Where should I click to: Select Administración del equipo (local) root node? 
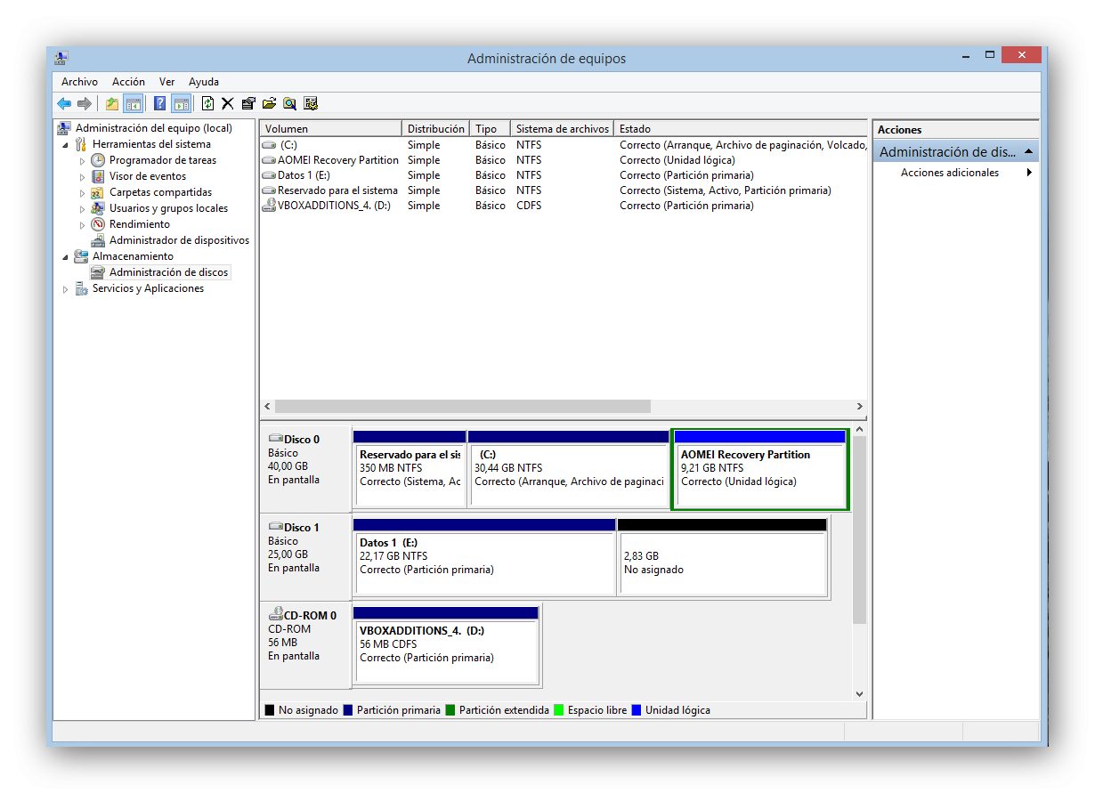(x=153, y=128)
